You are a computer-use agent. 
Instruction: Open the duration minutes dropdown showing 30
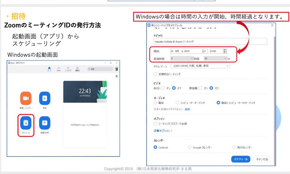point(216,58)
